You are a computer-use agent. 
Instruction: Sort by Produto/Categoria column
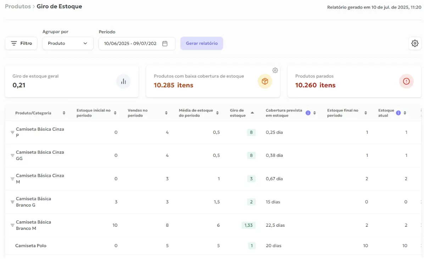(64, 113)
